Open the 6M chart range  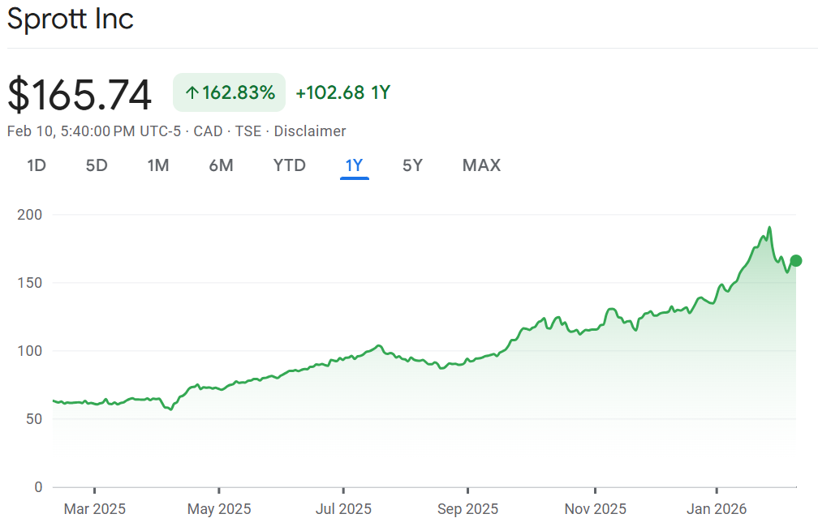click(221, 165)
